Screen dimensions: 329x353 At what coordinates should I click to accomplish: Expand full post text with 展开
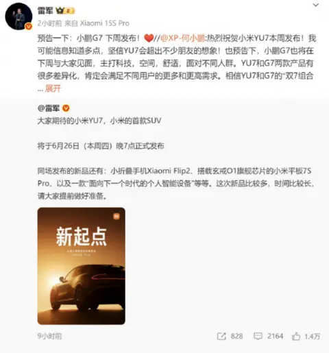click(x=53, y=88)
